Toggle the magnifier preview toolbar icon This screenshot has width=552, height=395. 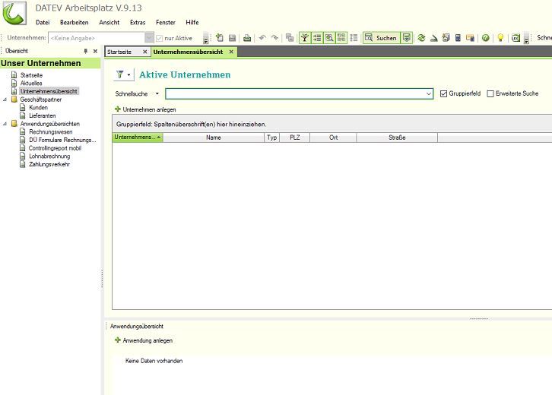[329, 38]
